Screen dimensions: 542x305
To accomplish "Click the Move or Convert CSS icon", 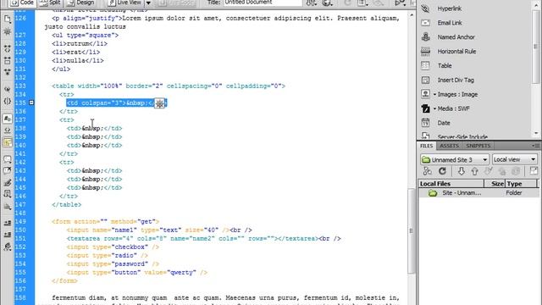I will [x=8, y=207].
